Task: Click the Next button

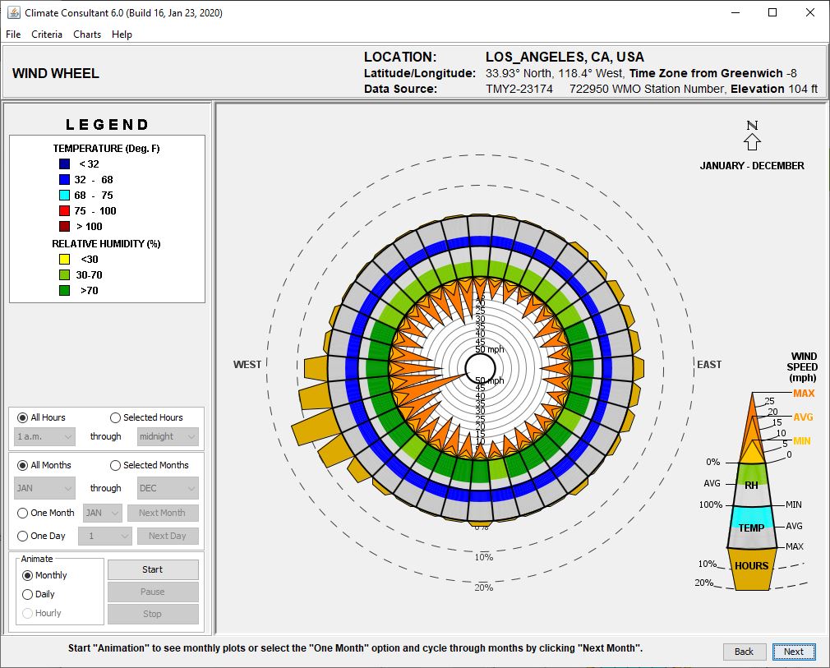Action: click(793, 652)
